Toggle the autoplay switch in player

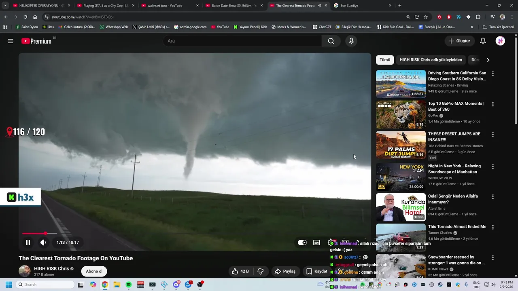(302, 242)
